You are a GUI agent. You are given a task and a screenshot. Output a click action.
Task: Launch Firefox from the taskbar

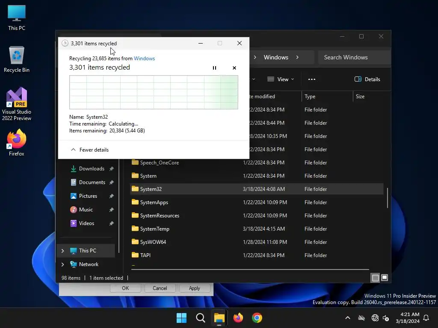tap(238, 318)
